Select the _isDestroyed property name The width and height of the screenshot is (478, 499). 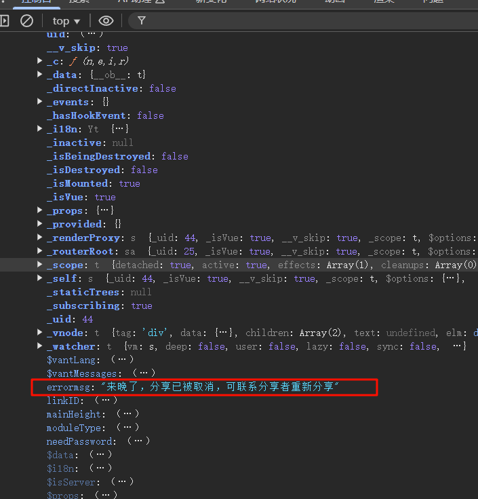(83, 170)
